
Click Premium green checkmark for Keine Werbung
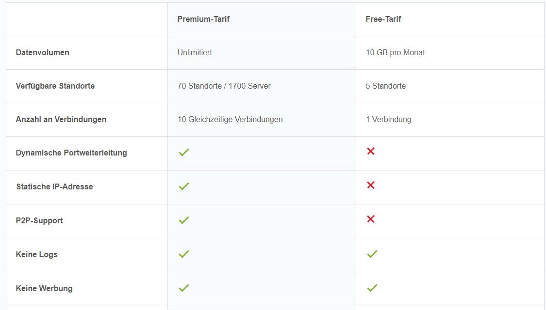coord(183,288)
